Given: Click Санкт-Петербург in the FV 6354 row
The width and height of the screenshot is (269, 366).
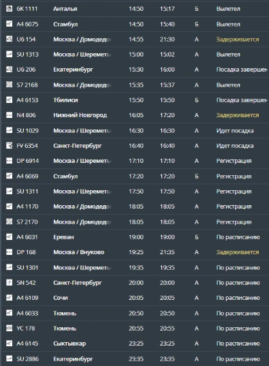Looking at the screenshot, I should (78, 146).
